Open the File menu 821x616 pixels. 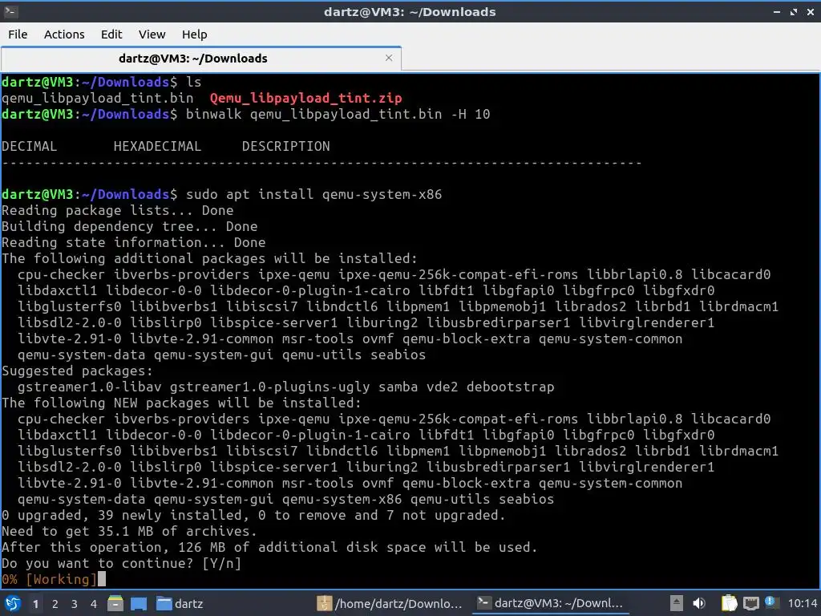point(18,34)
